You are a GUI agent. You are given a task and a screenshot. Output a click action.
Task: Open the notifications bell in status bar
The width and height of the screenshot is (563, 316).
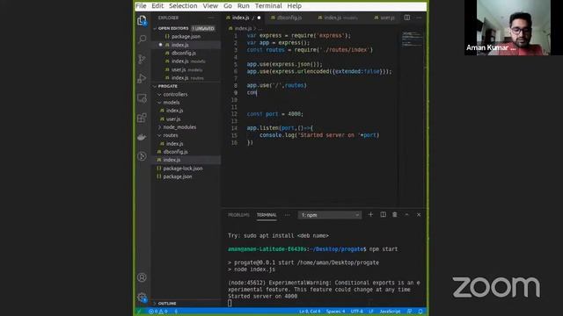click(x=420, y=312)
